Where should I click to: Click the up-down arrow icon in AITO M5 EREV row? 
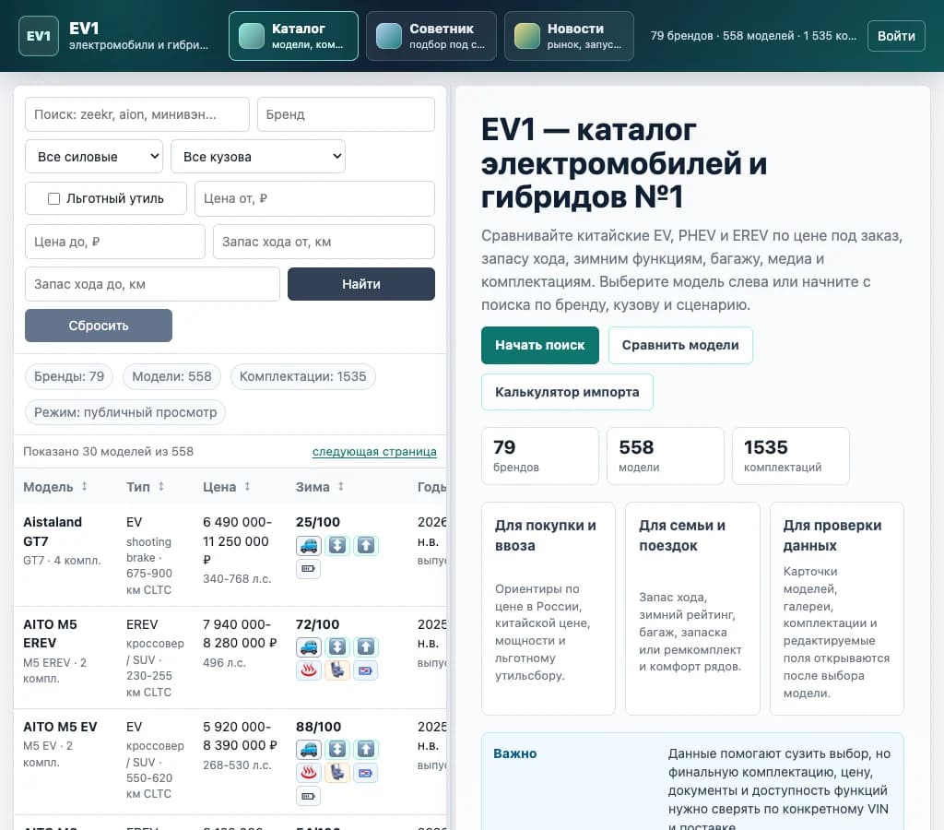[337, 647]
